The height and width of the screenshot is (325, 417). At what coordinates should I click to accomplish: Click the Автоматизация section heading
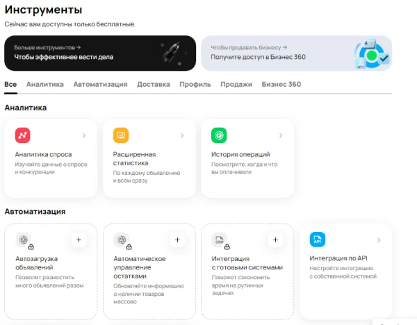[x=35, y=212]
